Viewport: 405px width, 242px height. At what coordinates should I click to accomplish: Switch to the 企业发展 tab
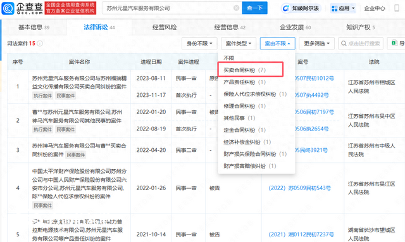point(296,27)
